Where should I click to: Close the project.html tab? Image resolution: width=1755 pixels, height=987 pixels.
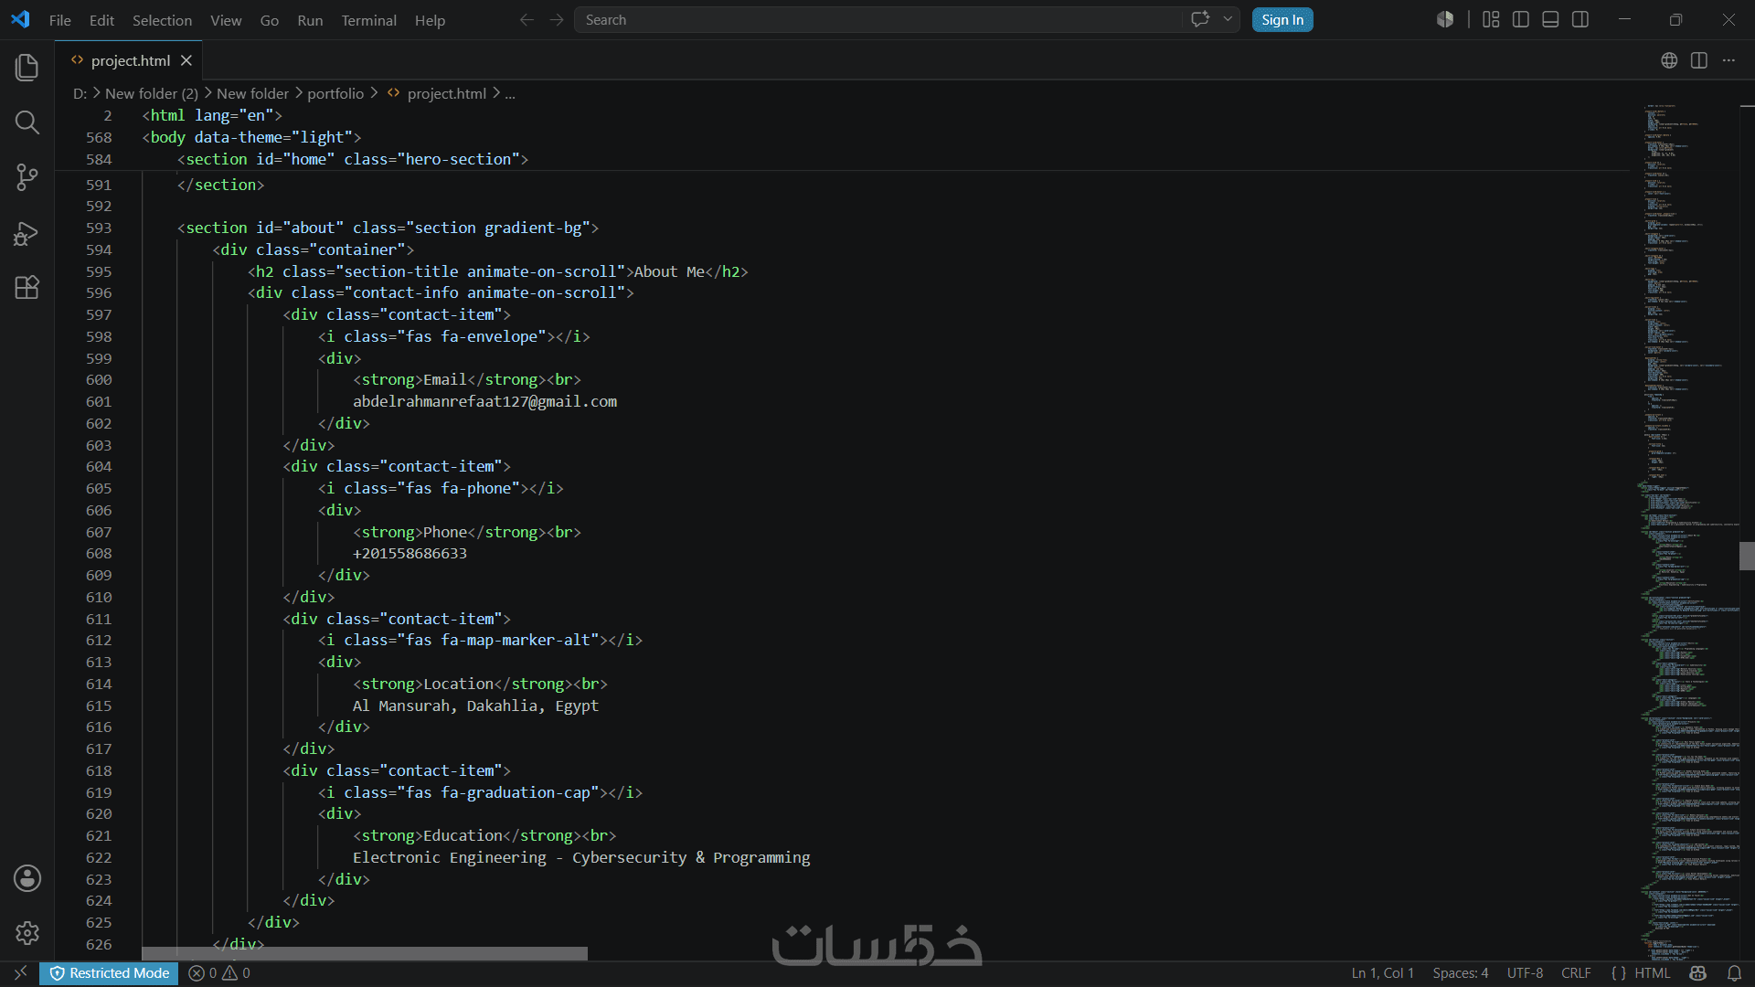[x=186, y=60]
